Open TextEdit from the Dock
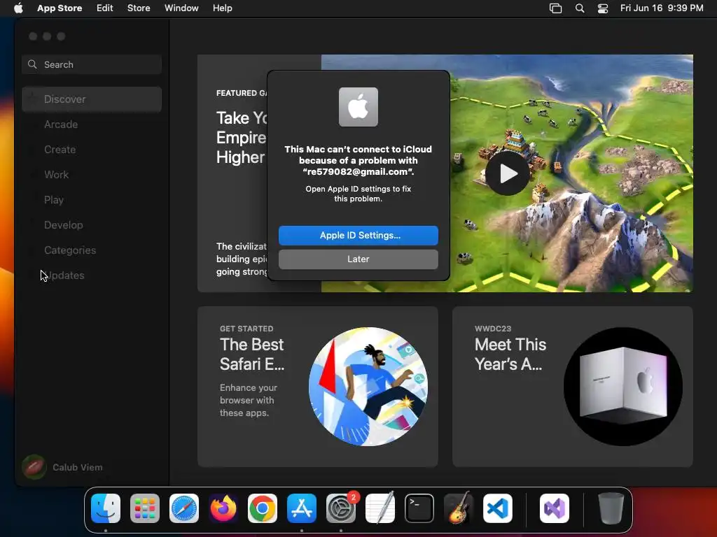This screenshot has width=717, height=537. tap(380, 508)
